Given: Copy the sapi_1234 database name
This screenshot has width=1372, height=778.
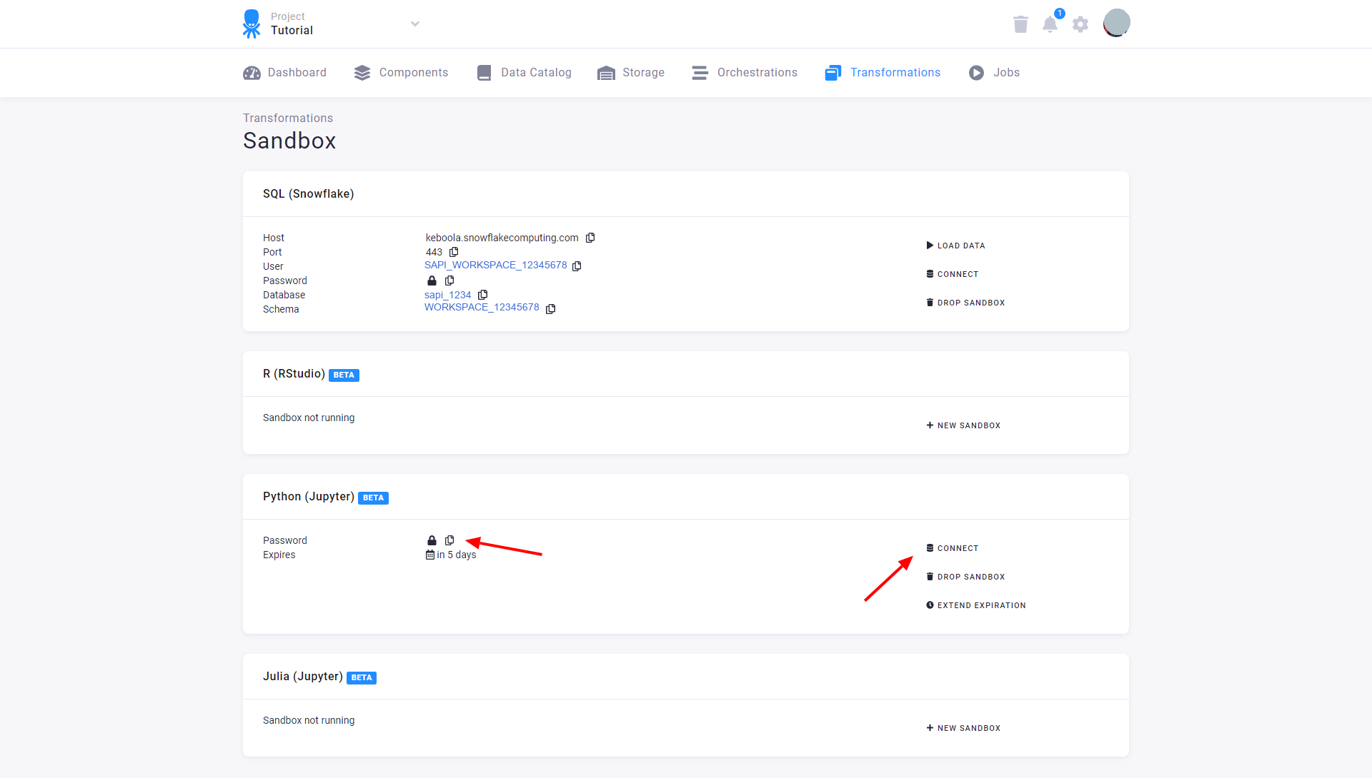Looking at the screenshot, I should click(x=483, y=295).
